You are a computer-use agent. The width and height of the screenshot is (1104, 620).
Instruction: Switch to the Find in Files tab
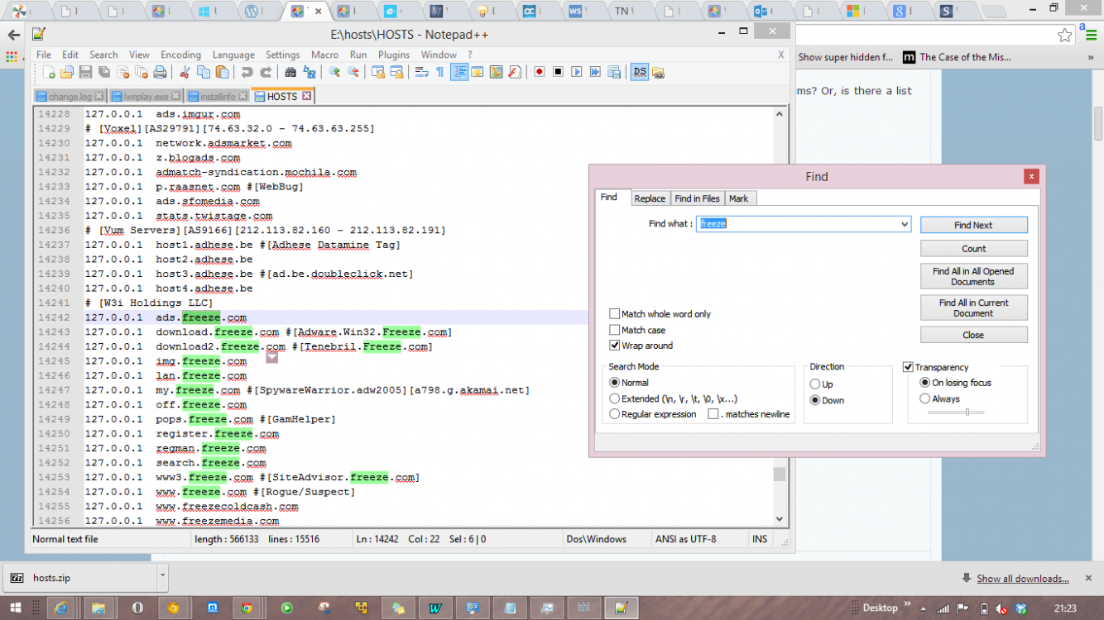coord(697,198)
